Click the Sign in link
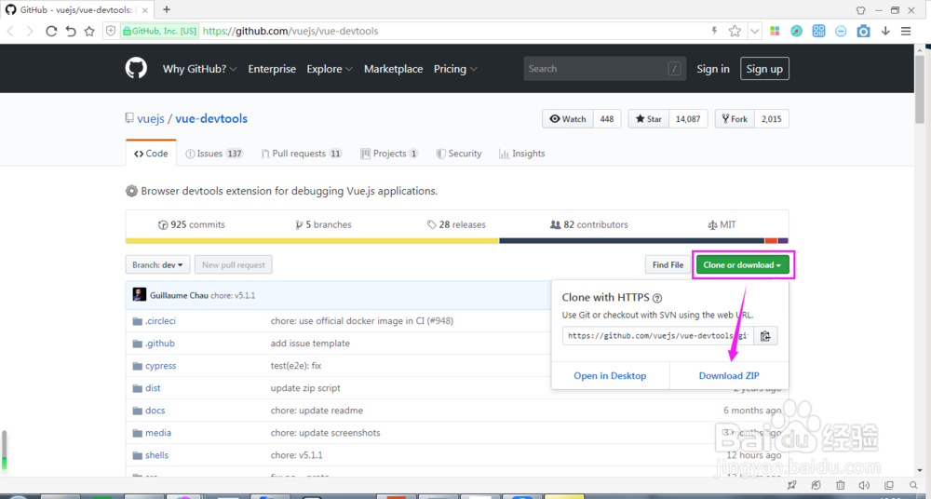The width and height of the screenshot is (931, 499). coord(713,69)
